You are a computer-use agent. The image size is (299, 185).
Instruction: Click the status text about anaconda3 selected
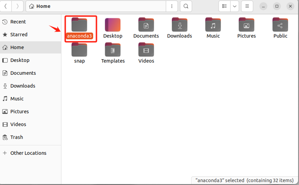tap(244, 180)
